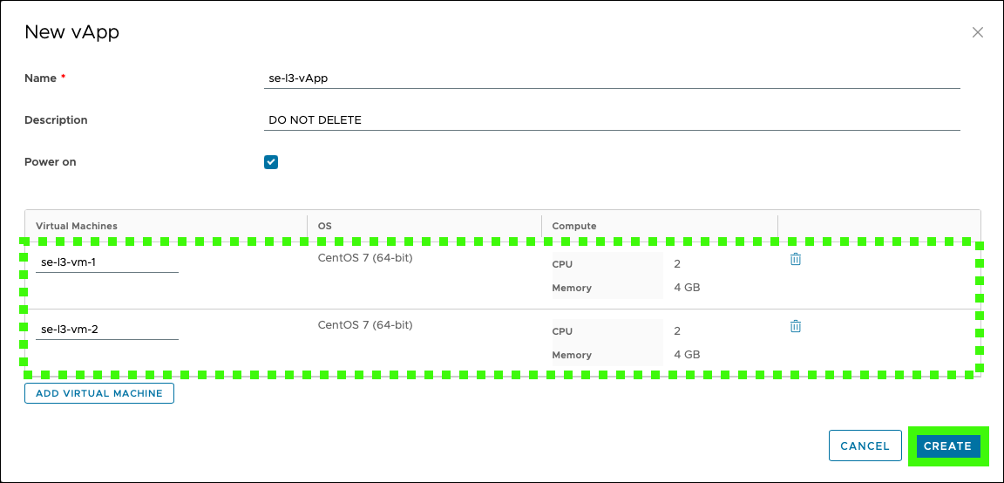Click the Virtual Machines column header
The height and width of the screenshot is (483, 1004).
coord(76,226)
